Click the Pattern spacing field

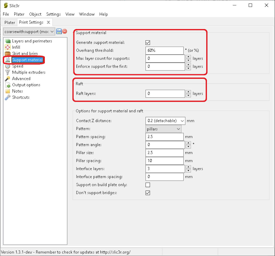point(164,137)
